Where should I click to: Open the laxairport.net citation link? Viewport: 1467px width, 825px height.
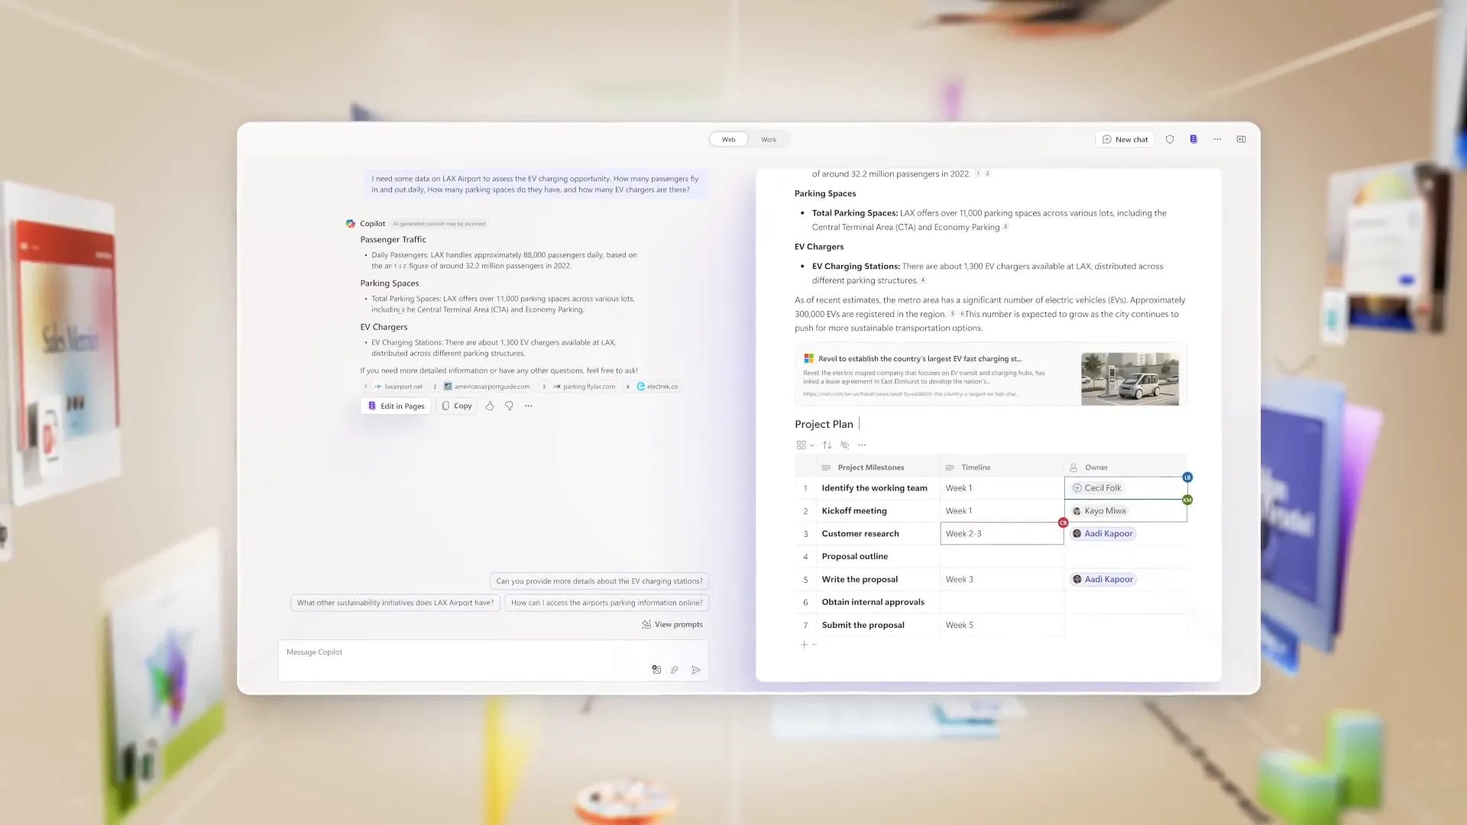coord(398,387)
